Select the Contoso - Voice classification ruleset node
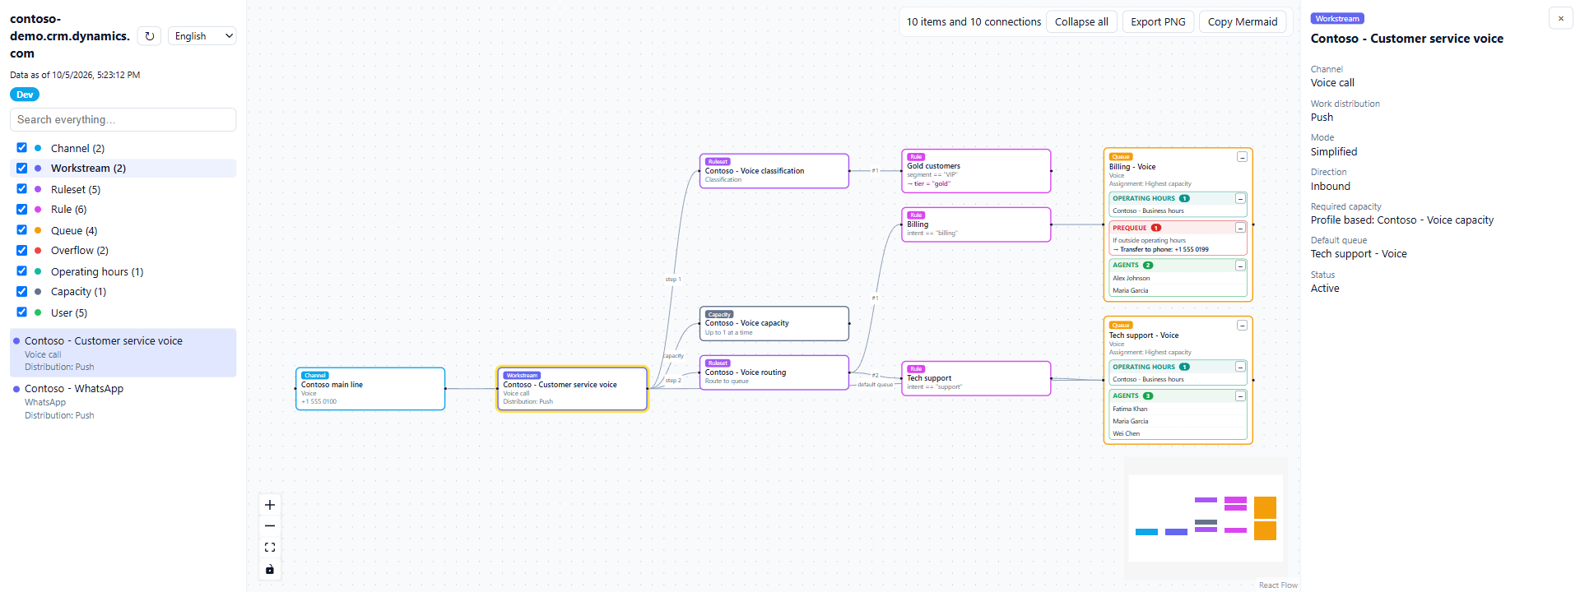The image size is (1580, 592). [x=774, y=171]
